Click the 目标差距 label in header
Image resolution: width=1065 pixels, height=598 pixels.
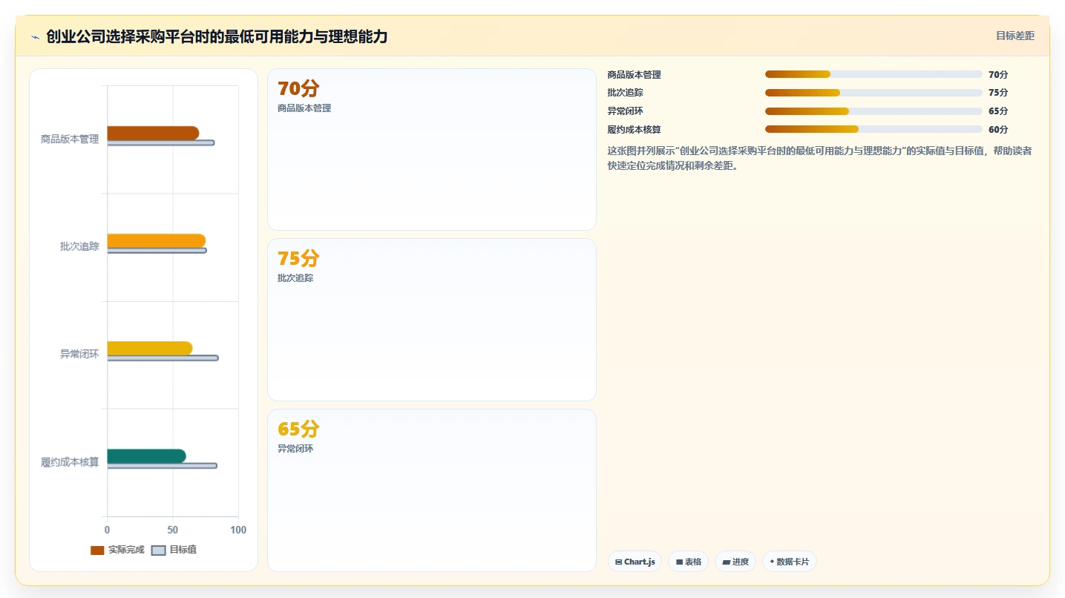[1015, 36]
